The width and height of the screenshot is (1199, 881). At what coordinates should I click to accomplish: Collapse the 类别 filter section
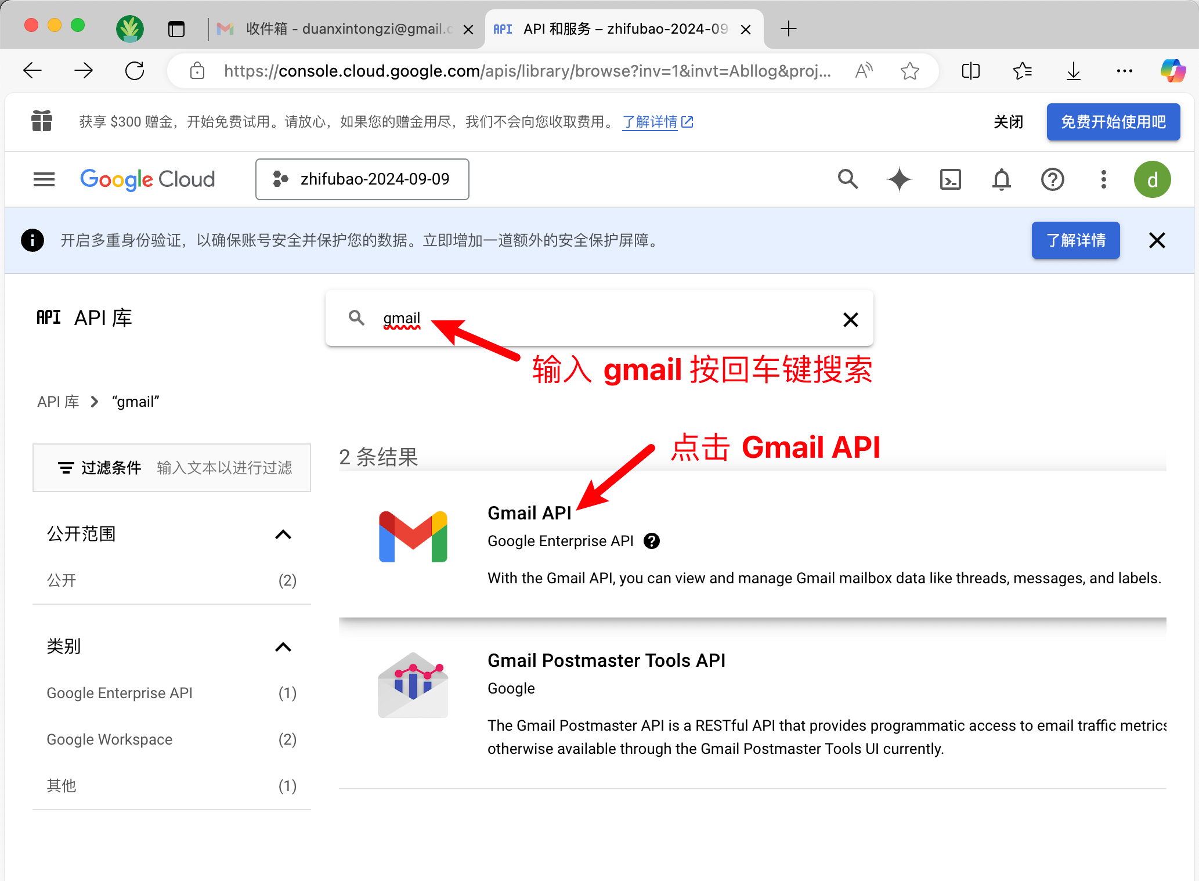[x=283, y=647]
